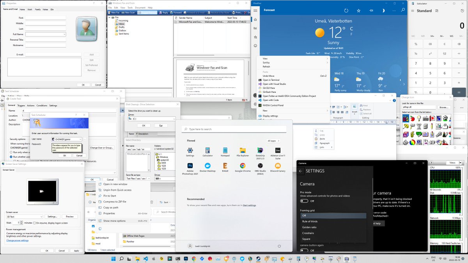Click the Calculator equals button
The height and width of the screenshot is (263, 468).
459,93
